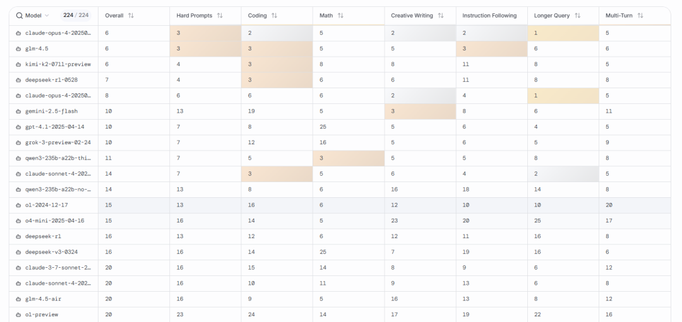Click the Instruction Following column header

pos(489,15)
